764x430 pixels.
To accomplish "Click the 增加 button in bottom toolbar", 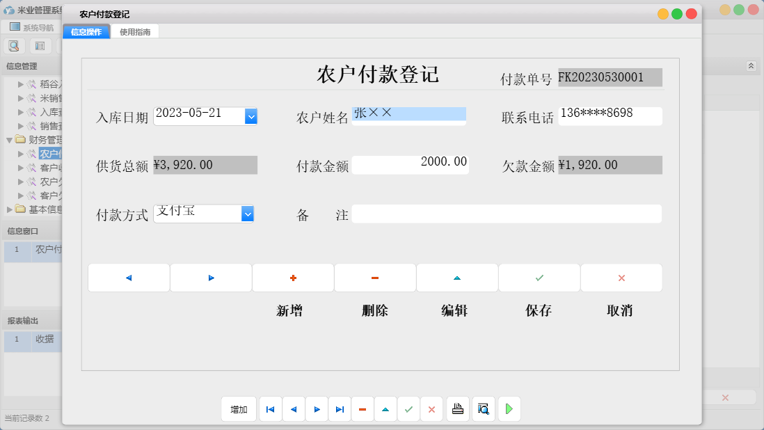I will 239,409.
